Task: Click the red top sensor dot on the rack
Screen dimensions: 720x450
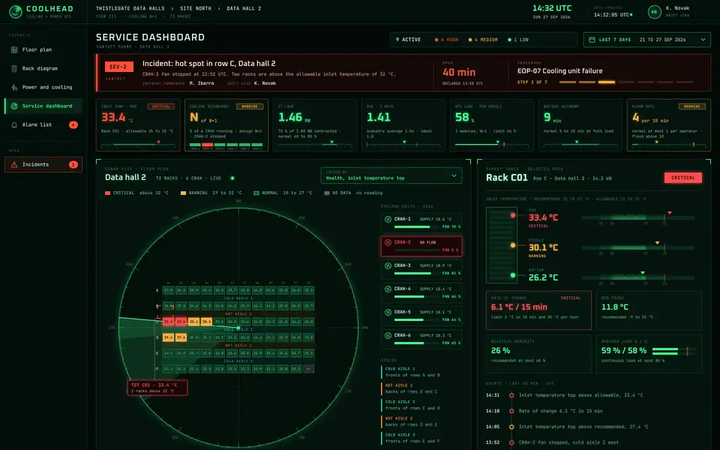Action: pyautogui.click(x=513, y=215)
